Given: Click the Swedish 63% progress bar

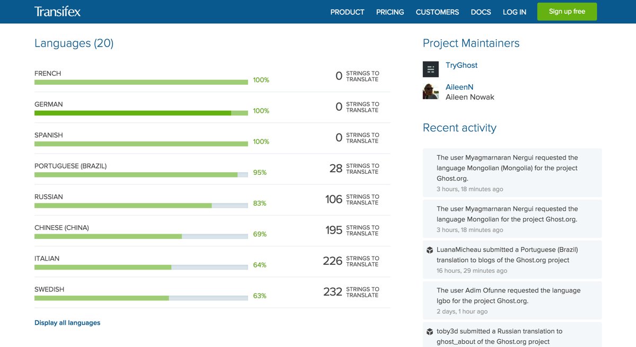Looking at the screenshot, I should (x=141, y=298).
